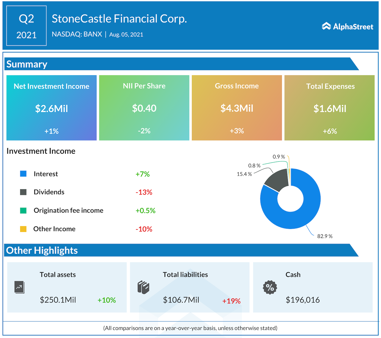Image resolution: width=381 pixels, height=338 pixels.
Task: Click the $106.7Mil total liabilities value
Action: (x=181, y=300)
